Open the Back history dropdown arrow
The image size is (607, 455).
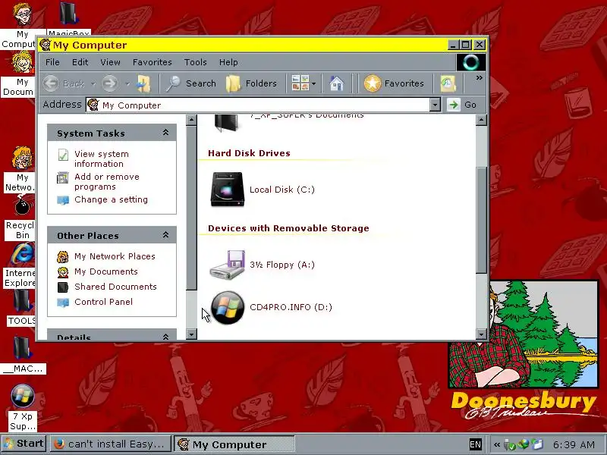(x=93, y=83)
